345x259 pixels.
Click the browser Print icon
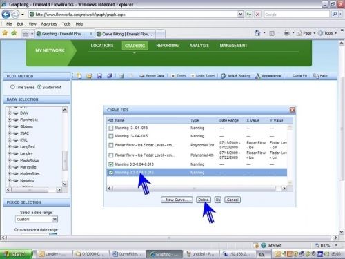(x=286, y=33)
